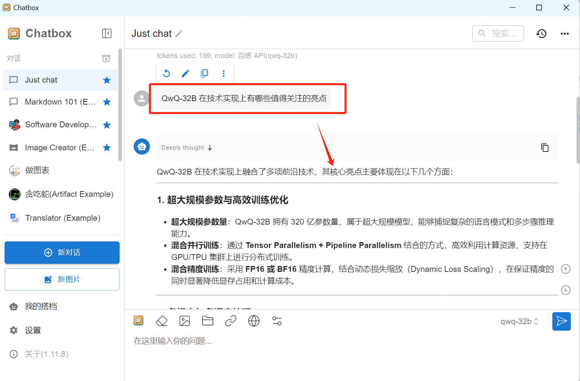Image resolution: width=580 pixels, height=381 pixels.
Task: Open the conversation settings sliders icon
Action: tap(277, 321)
